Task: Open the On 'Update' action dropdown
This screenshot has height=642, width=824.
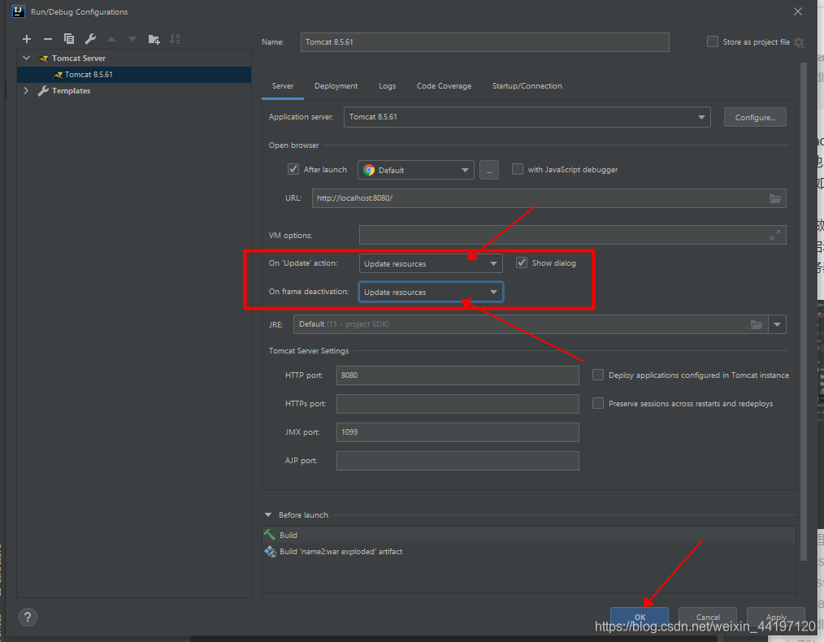Action: pyautogui.click(x=431, y=264)
